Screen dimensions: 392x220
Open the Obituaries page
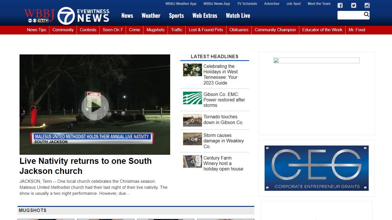239,30
